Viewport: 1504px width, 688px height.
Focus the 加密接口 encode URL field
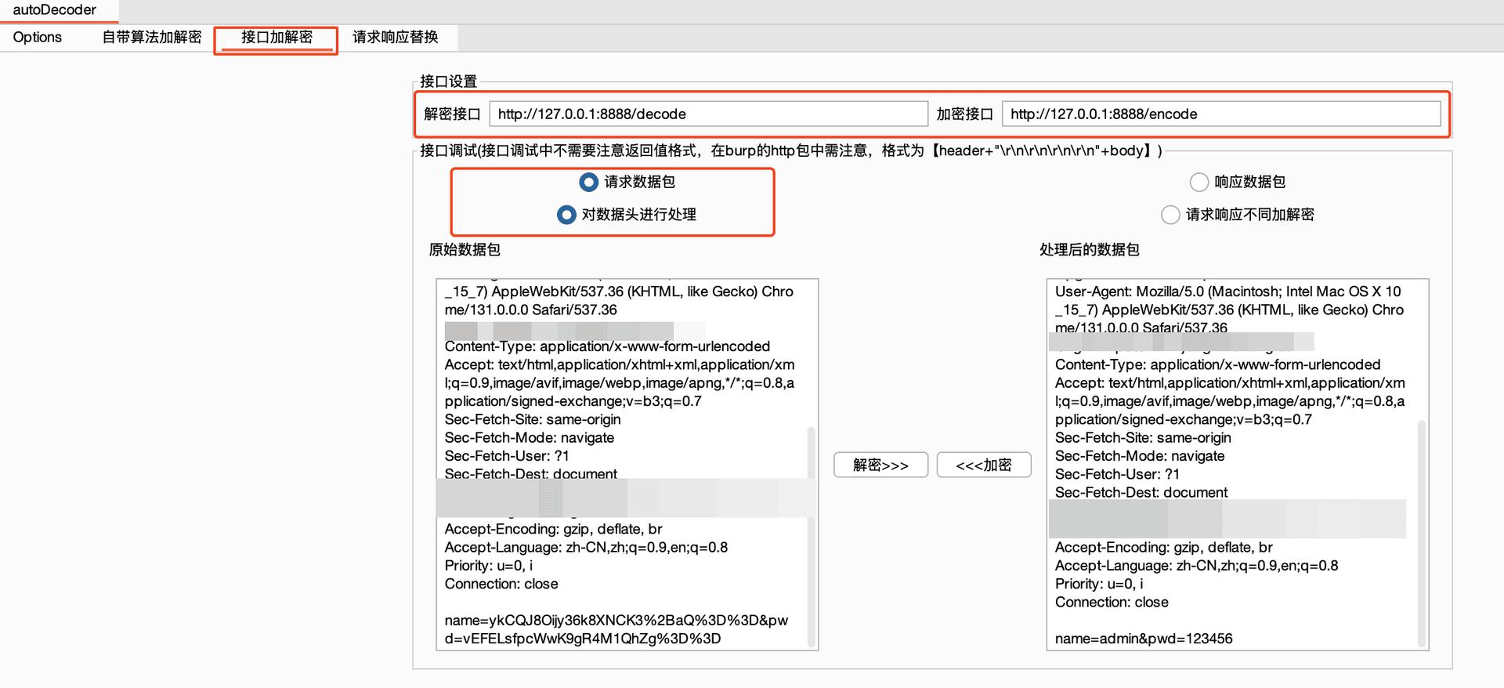click(1221, 114)
